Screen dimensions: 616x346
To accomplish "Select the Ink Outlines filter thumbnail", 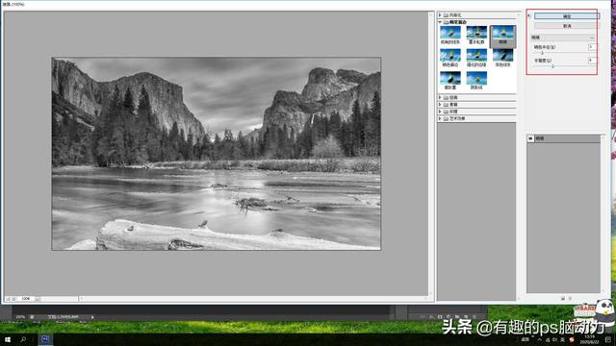I will pos(476,35).
